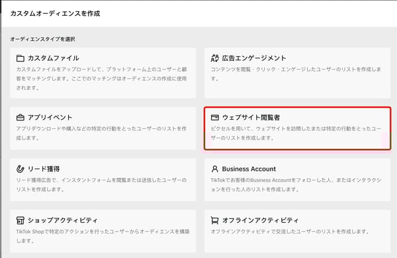
Task: Click the カスタムファイル description text
Action: [x=101, y=79]
